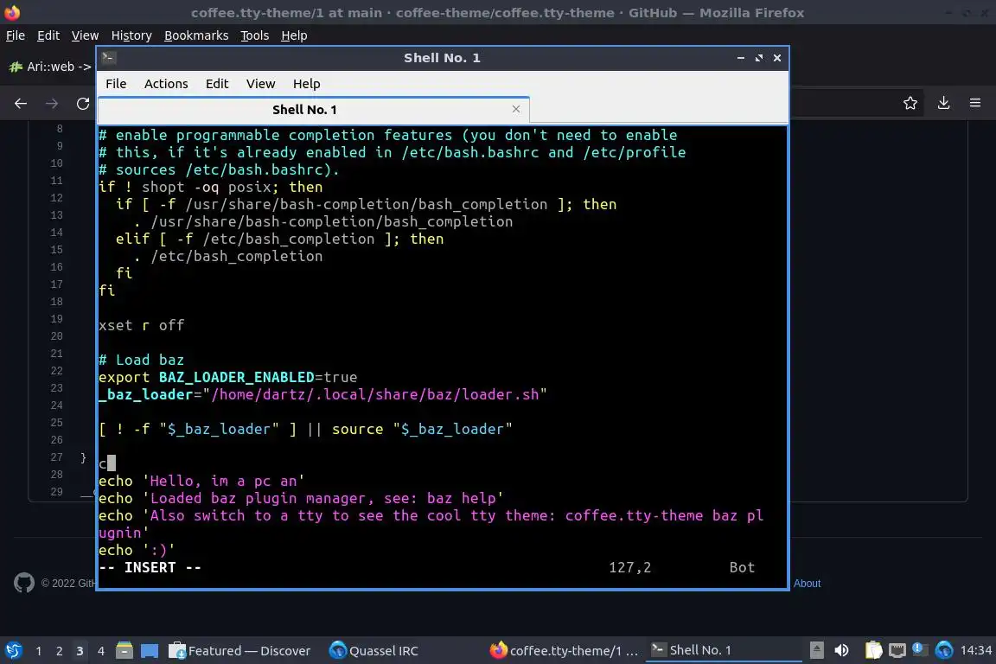Maximize the Shell No. 1 window
The width and height of the screenshot is (996, 664).
tap(759, 58)
